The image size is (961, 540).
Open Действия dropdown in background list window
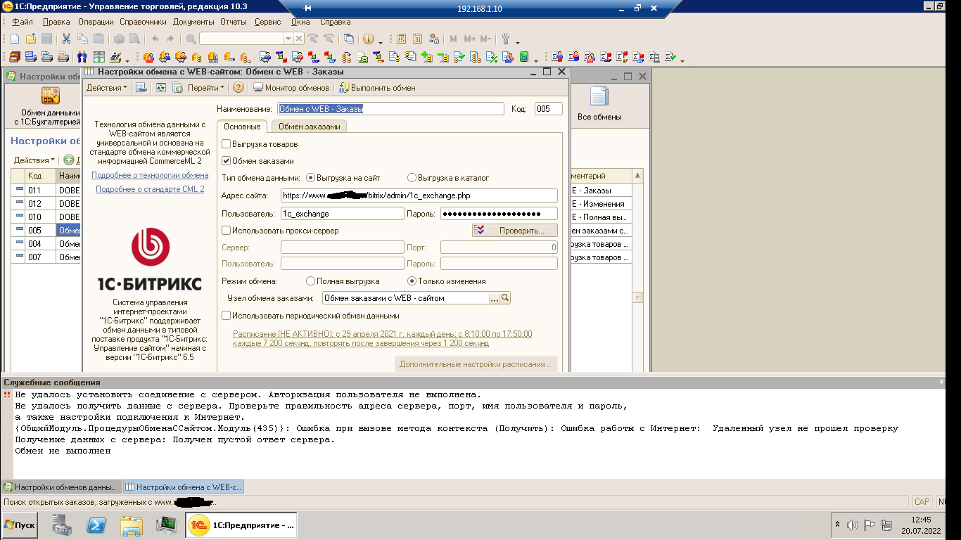(x=34, y=160)
